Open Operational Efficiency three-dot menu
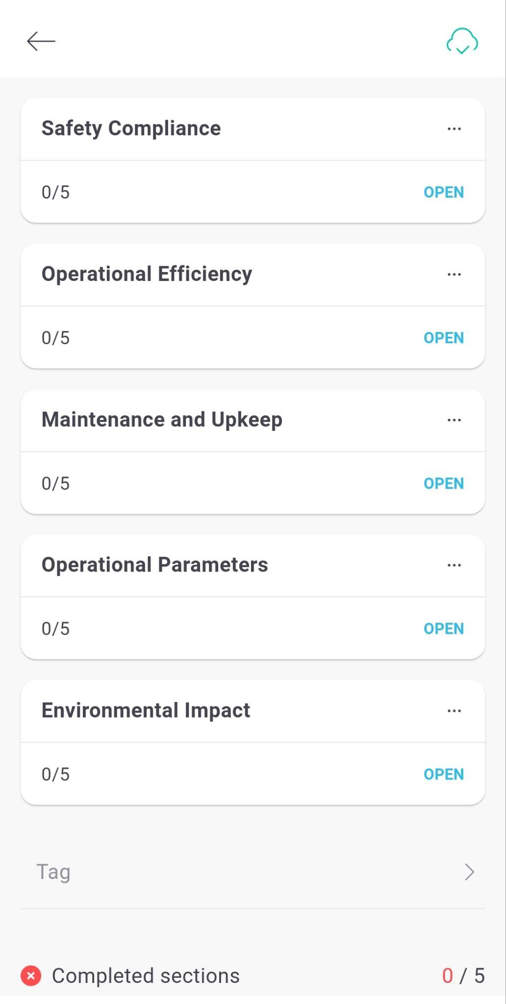 coord(454,275)
